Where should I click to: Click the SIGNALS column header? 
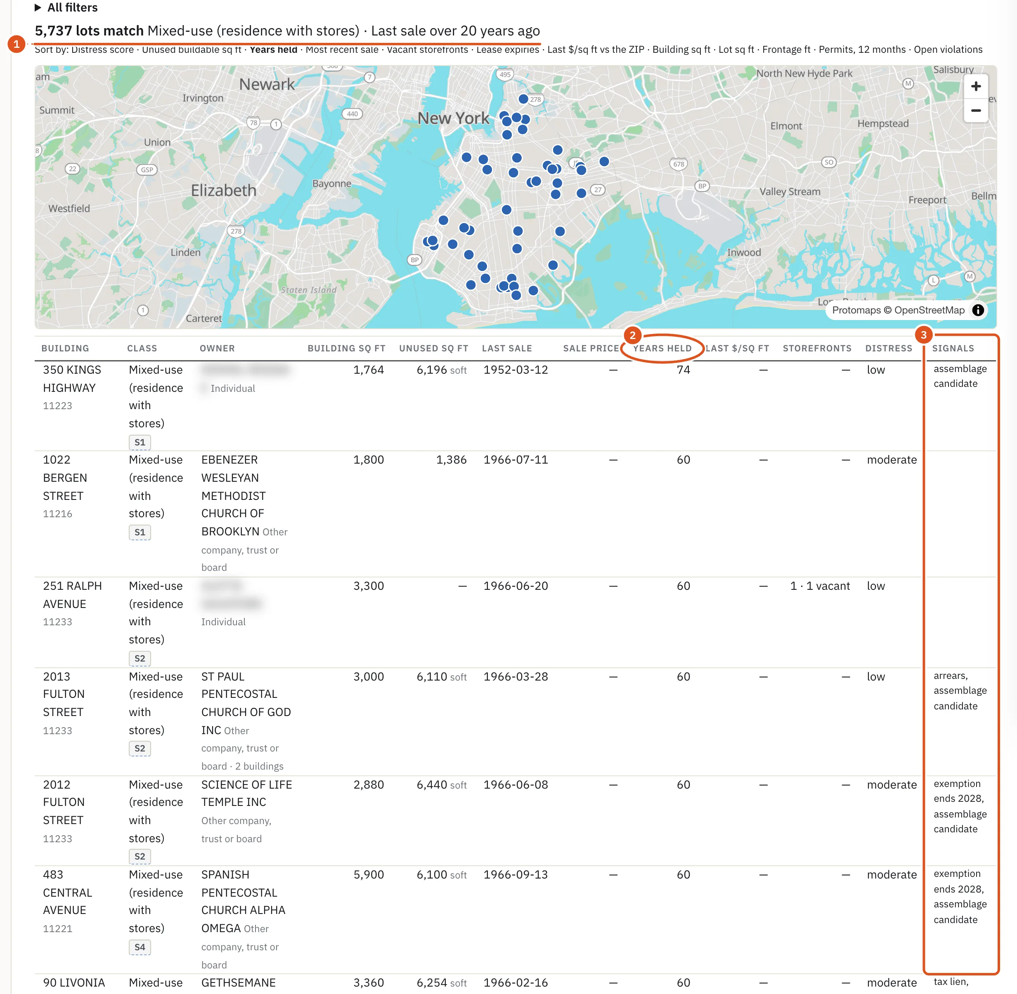tap(953, 348)
